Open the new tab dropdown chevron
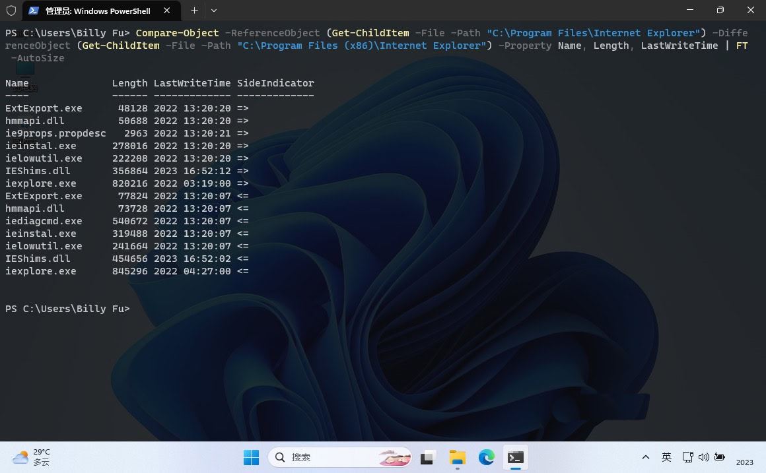 tap(213, 11)
